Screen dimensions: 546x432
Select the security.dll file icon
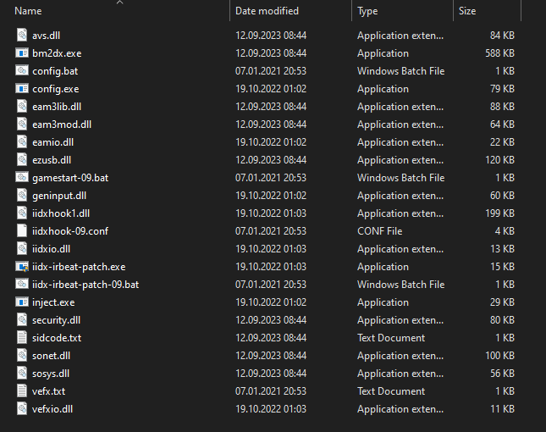coord(23,320)
